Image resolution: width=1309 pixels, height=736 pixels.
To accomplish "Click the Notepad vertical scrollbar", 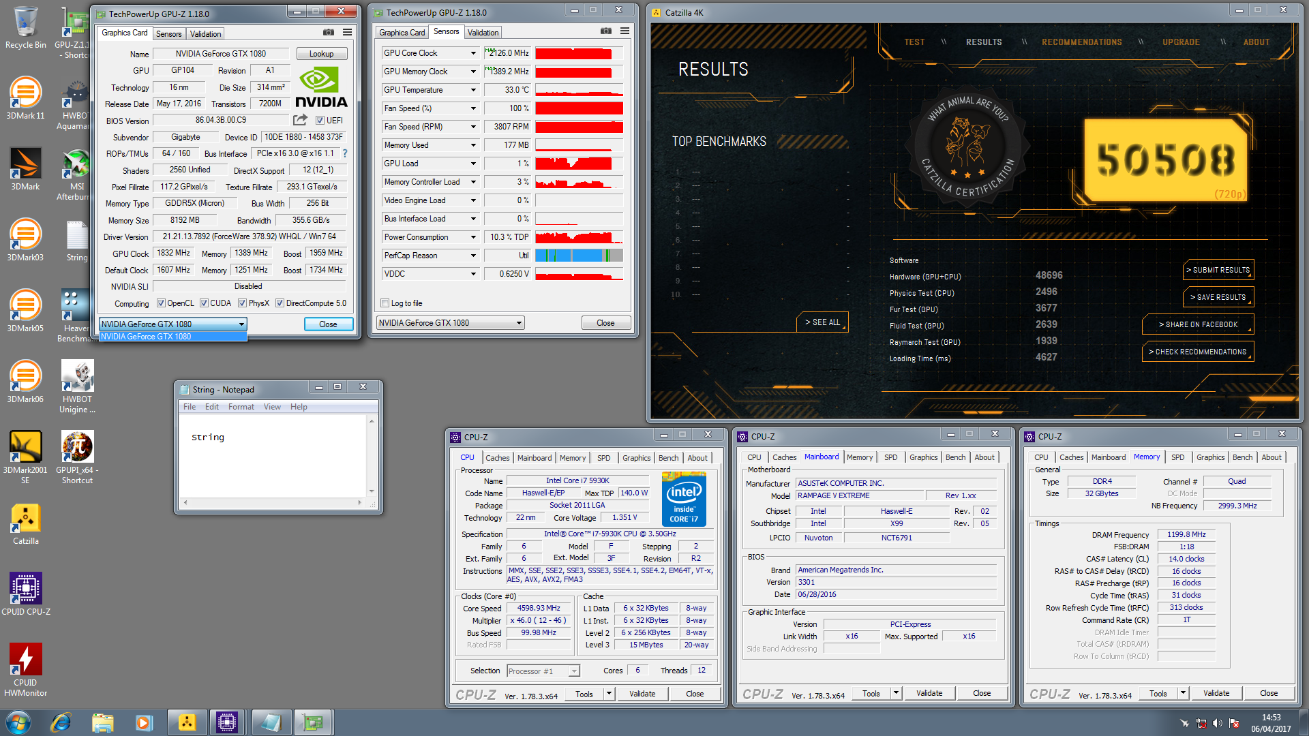I will click(372, 456).
